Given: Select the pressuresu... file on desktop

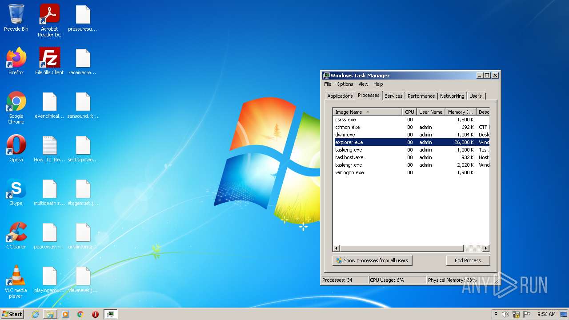Looking at the screenshot, I should (x=83, y=18).
